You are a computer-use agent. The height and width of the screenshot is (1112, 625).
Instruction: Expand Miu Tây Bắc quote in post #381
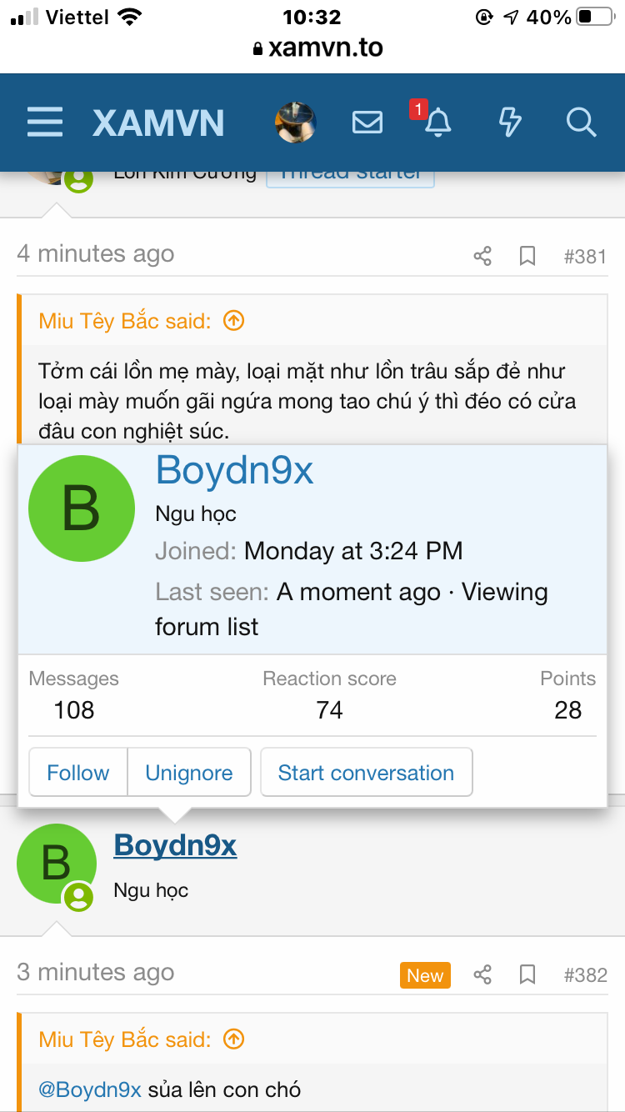click(234, 321)
